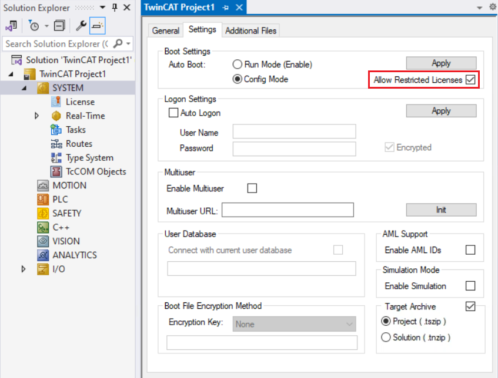Click the User Name input field
This screenshot has width=498, height=378.
click(x=294, y=131)
